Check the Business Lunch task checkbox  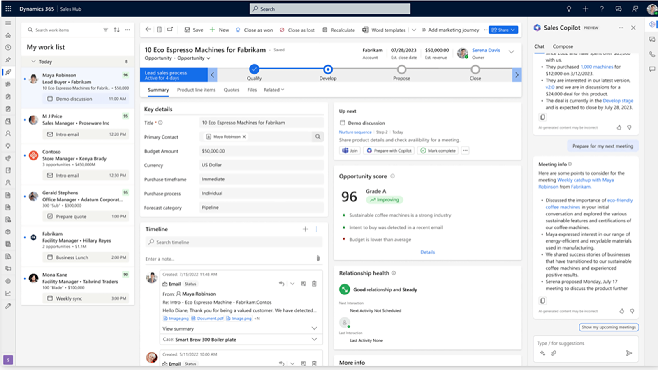[50, 257]
